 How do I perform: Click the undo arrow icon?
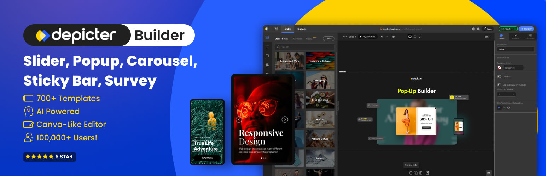[382, 37]
